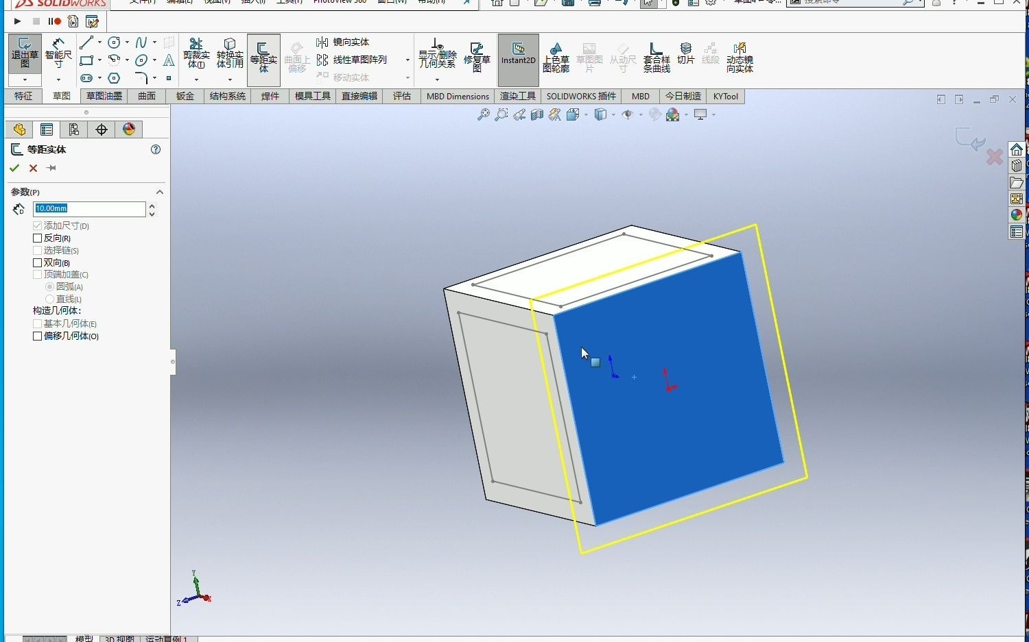Check the 双向(B) option

coord(38,262)
